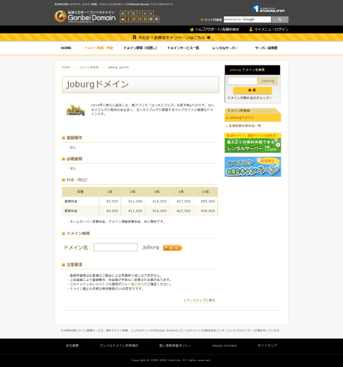Click the orange domain search arrow button
The image size is (343, 367).
pos(173,248)
